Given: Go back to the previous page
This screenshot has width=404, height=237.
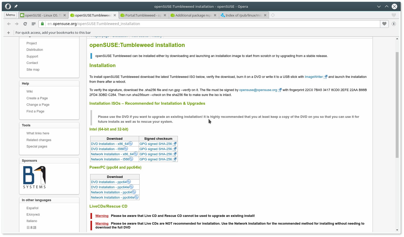Looking at the screenshot, I should [9, 24].
